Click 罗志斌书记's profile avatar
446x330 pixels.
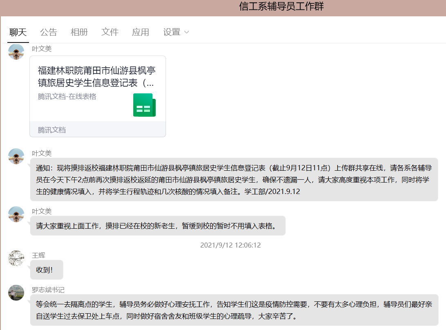[x=16, y=293]
